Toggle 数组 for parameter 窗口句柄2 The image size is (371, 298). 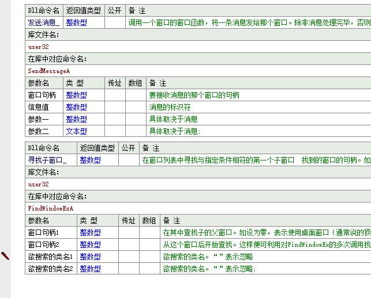(150, 244)
